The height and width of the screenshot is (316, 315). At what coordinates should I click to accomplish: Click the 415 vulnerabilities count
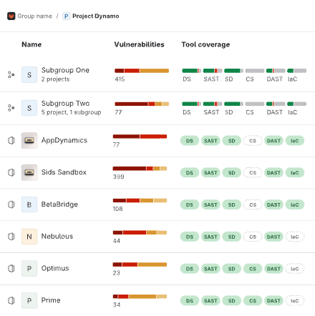(120, 79)
